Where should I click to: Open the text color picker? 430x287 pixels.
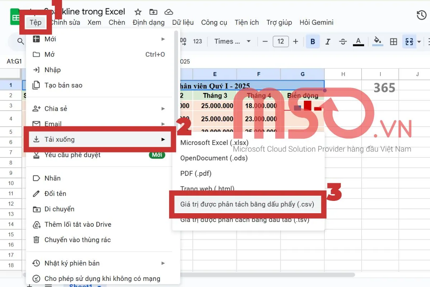click(x=358, y=41)
